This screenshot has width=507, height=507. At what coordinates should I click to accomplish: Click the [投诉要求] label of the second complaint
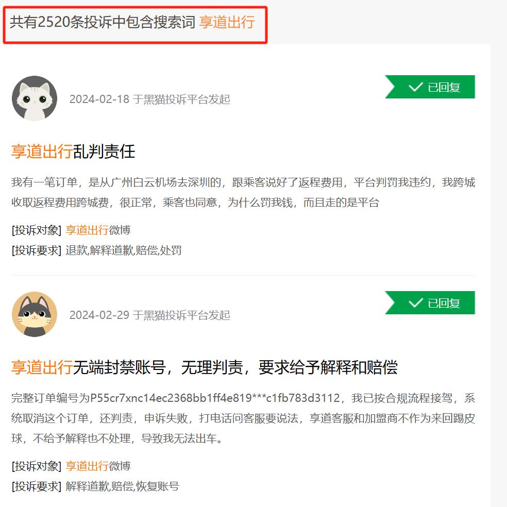pyautogui.click(x=36, y=486)
